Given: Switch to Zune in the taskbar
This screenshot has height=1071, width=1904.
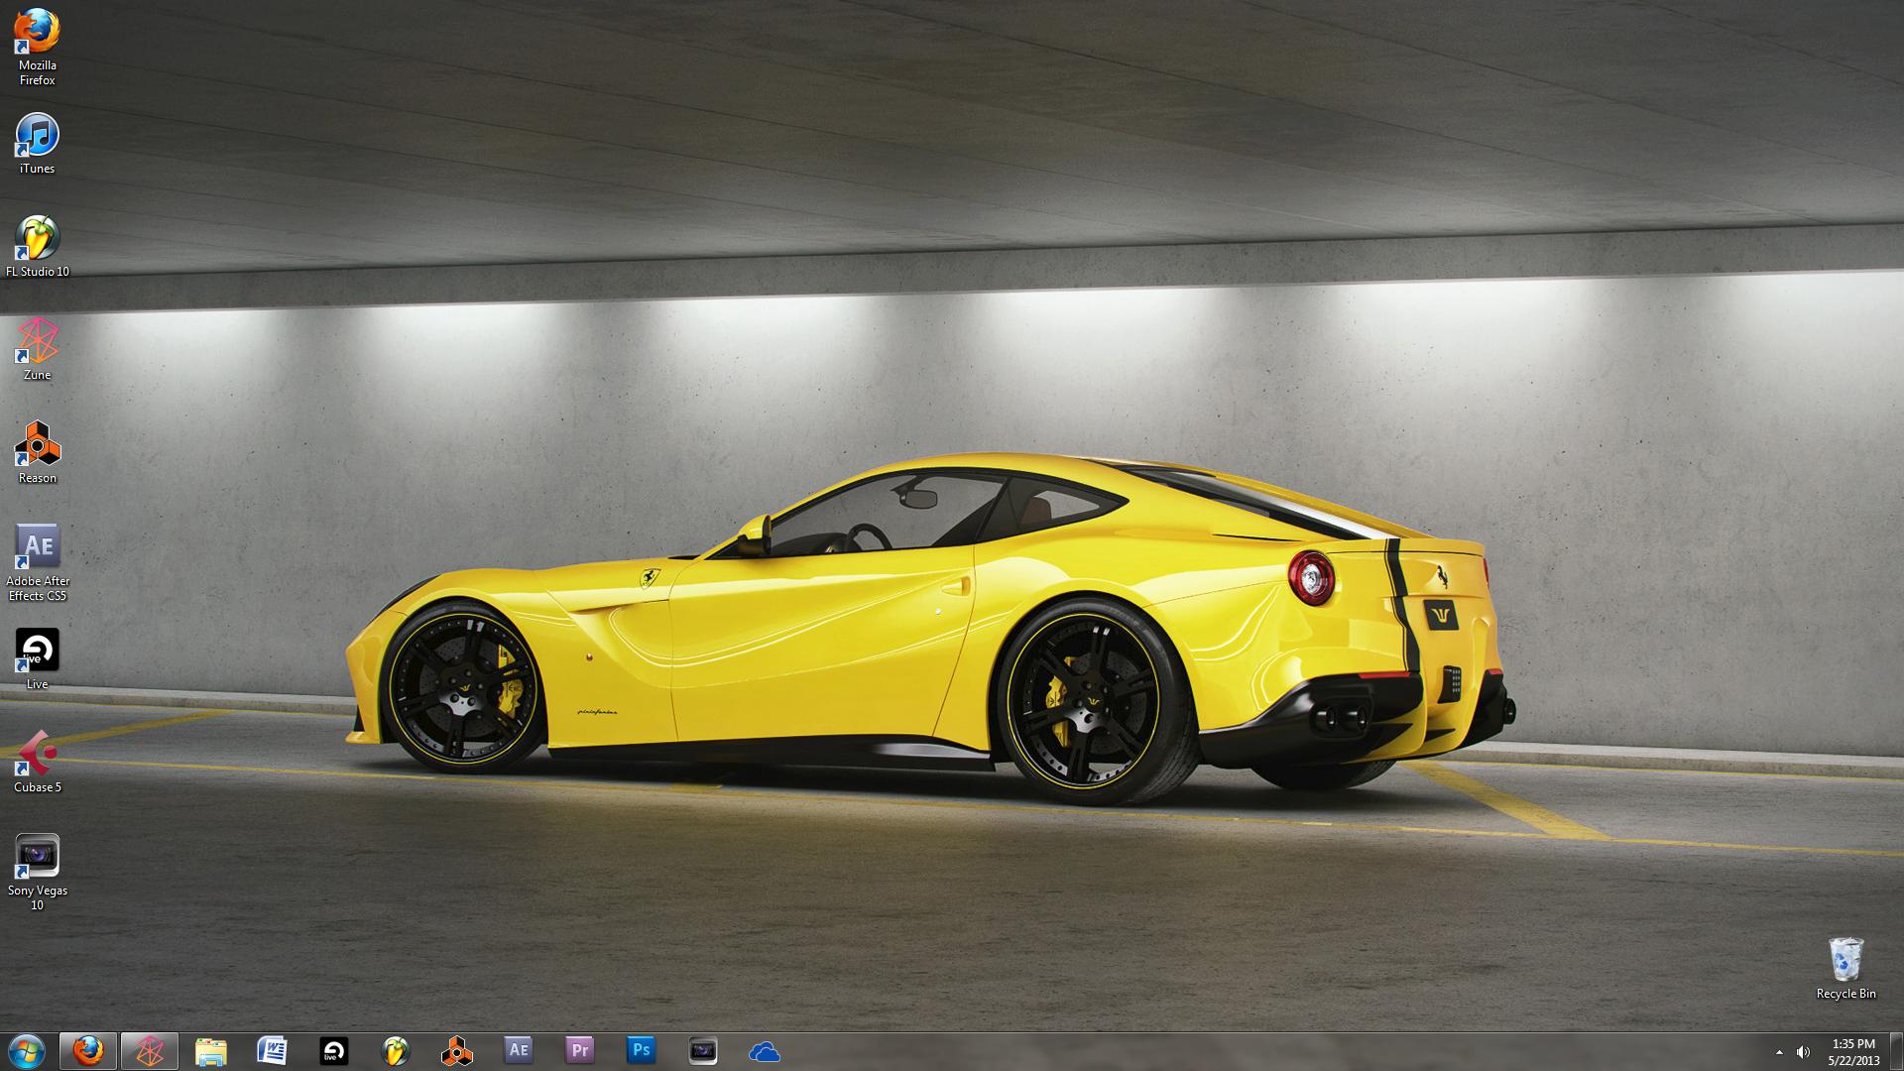Looking at the screenshot, I should 150,1050.
